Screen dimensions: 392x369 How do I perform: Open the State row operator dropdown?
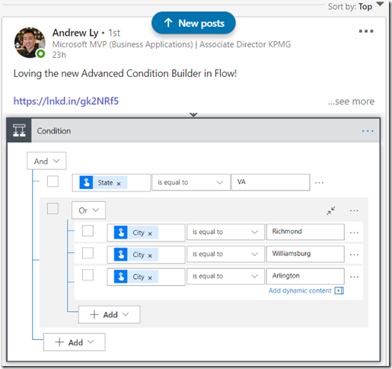[x=191, y=182]
